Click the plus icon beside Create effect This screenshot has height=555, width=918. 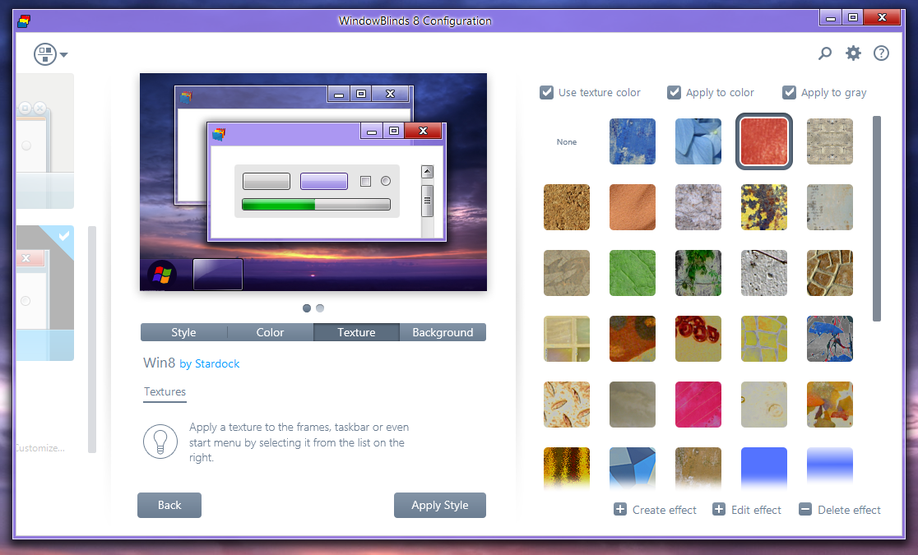pyautogui.click(x=620, y=509)
